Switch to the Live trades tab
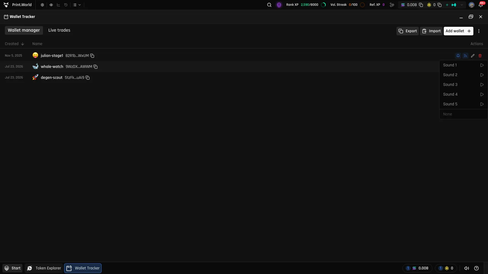This screenshot has width=488, height=274. 59,30
